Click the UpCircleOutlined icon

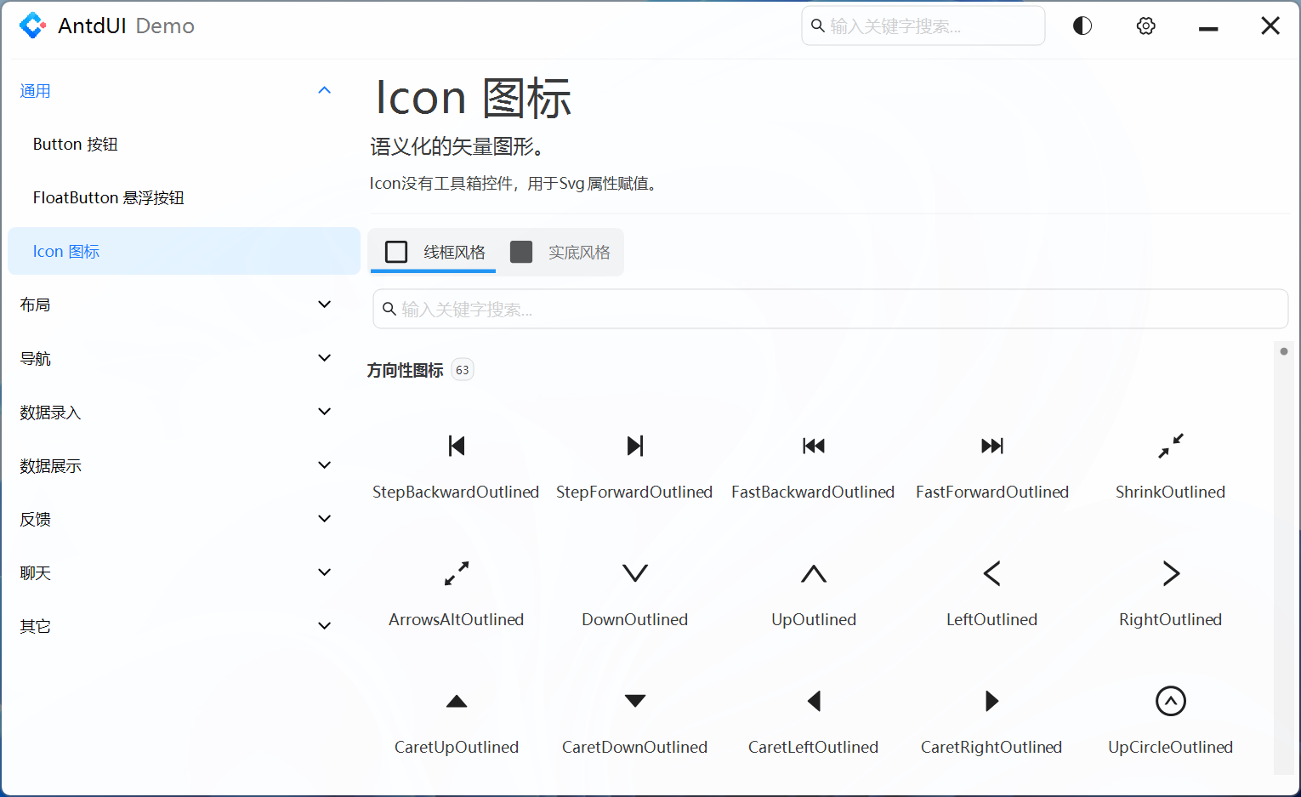point(1170,701)
